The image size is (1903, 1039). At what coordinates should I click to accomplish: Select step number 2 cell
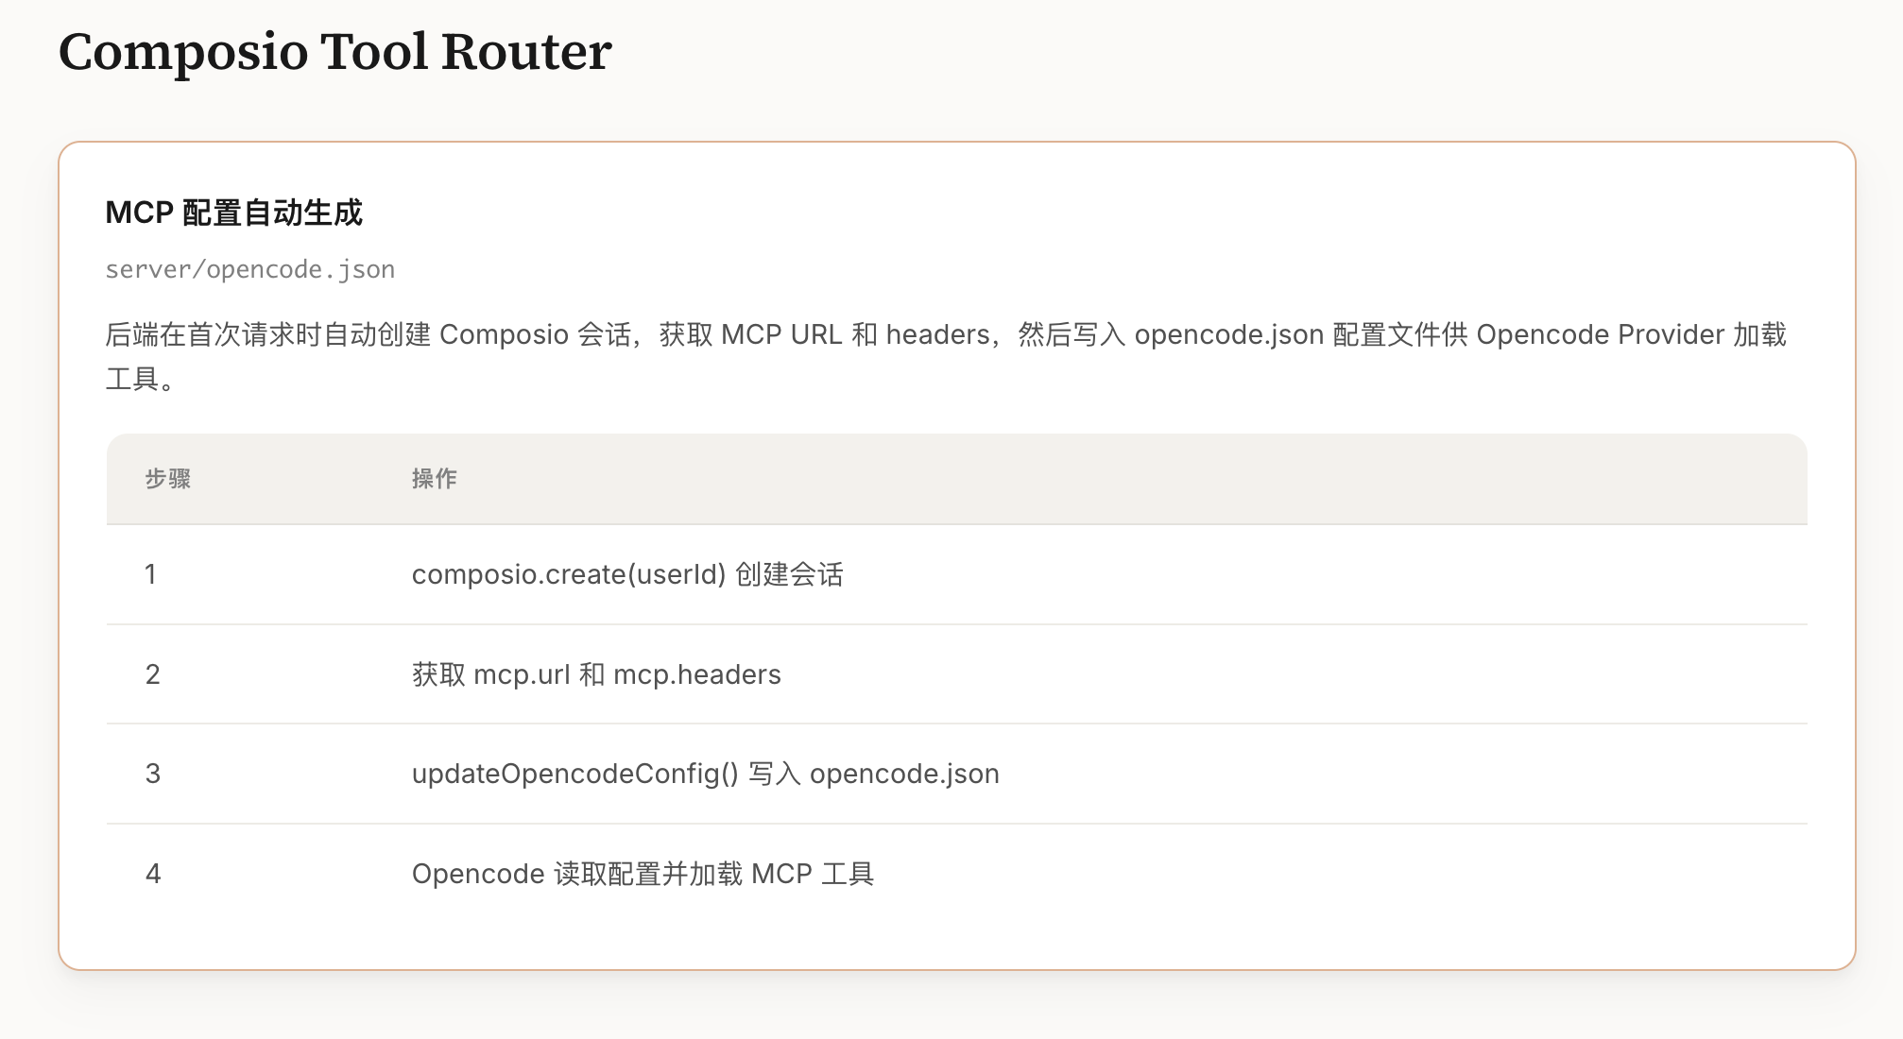[152, 674]
